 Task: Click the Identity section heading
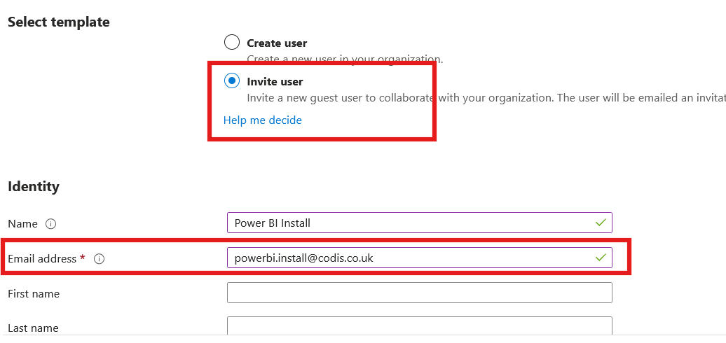34,186
